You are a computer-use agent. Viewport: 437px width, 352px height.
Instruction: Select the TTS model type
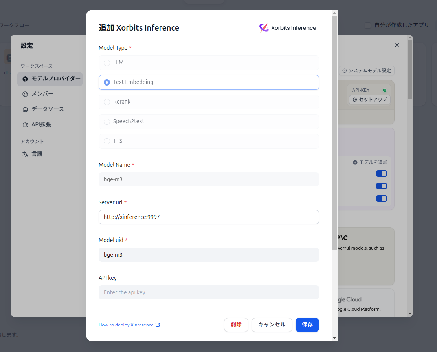[209, 141]
